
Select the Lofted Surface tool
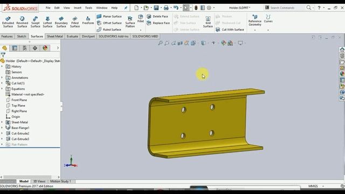(x=47, y=22)
